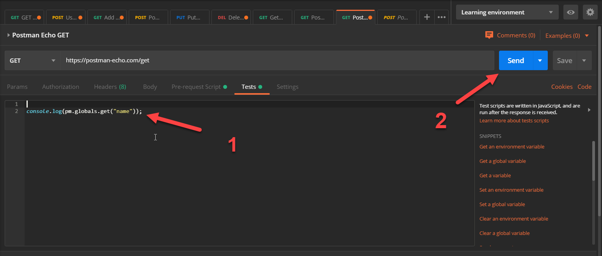The width and height of the screenshot is (602, 256).
Task: Insert the 'Get a global variable' snippet
Action: [503, 161]
